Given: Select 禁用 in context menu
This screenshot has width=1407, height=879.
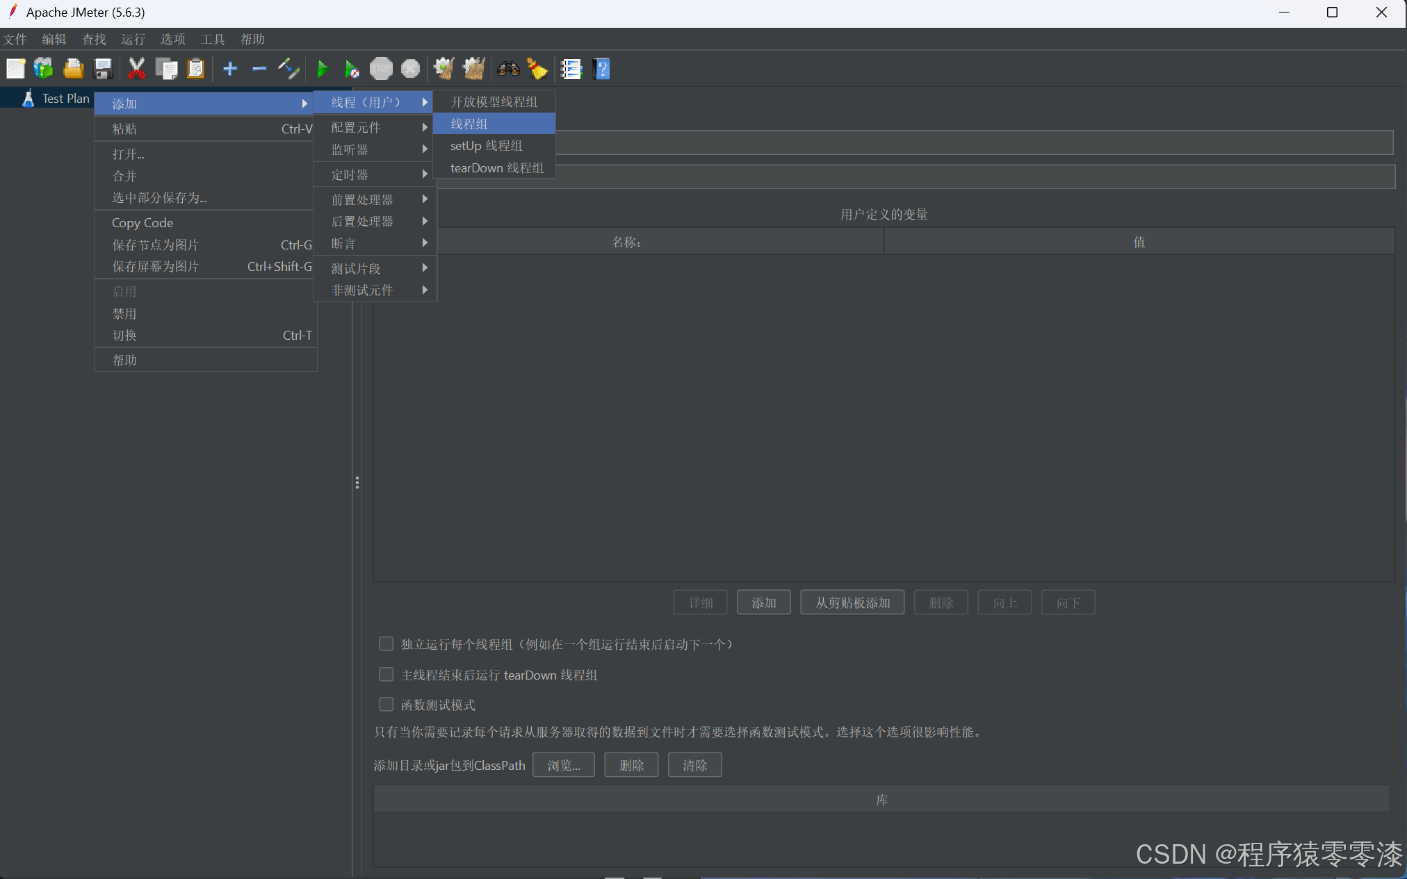Looking at the screenshot, I should tap(205, 313).
